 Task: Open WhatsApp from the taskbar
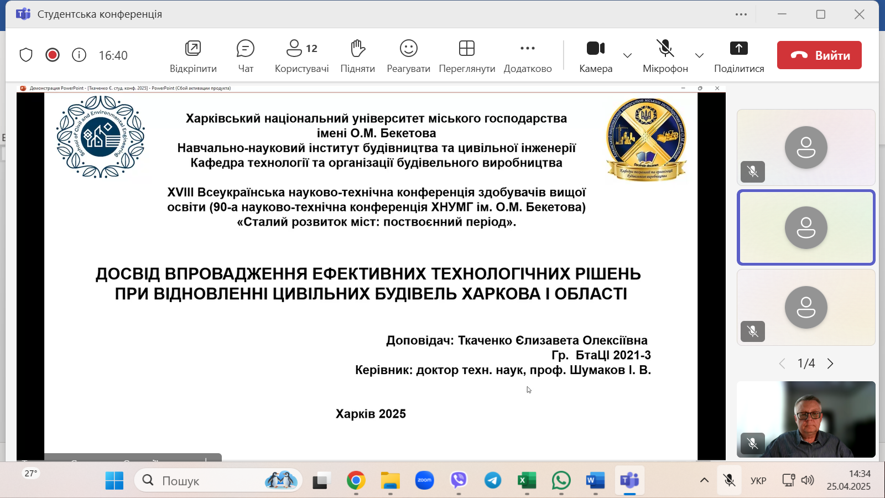point(561,480)
